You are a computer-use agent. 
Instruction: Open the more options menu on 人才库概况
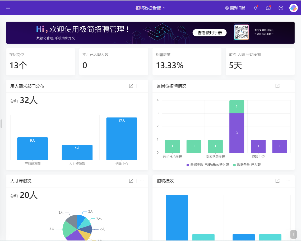click(x=142, y=181)
